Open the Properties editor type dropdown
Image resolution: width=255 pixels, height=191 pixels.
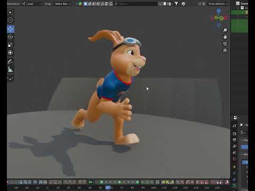tap(236, 118)
